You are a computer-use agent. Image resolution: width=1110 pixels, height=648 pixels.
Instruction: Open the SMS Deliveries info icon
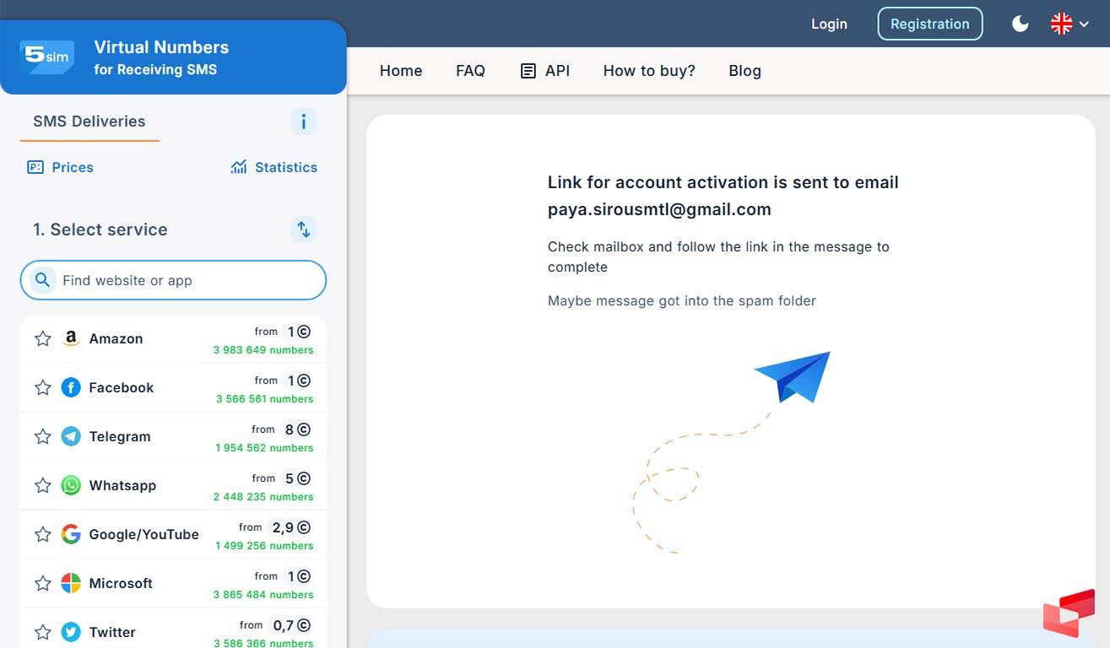[303, 121]
